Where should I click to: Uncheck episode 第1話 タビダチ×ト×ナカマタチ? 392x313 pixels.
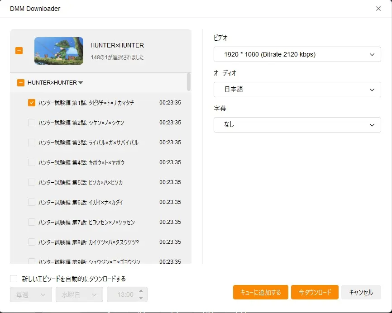32,103
